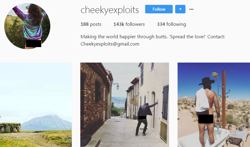Click the Cheekyexploits@gmail.com contact email
The width and height of the screenshot is (250, 147).
(x=110, y=44)
